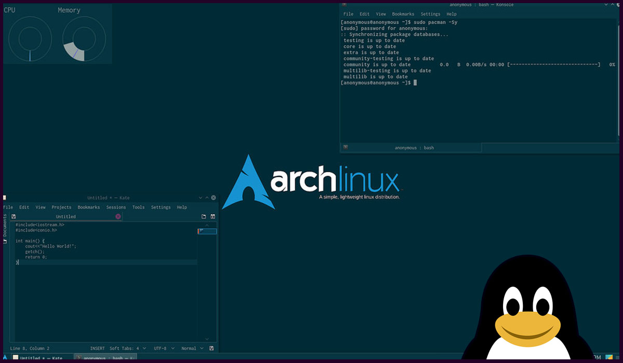Close the Untitled tab with the pink X

(x=118, y=216)
